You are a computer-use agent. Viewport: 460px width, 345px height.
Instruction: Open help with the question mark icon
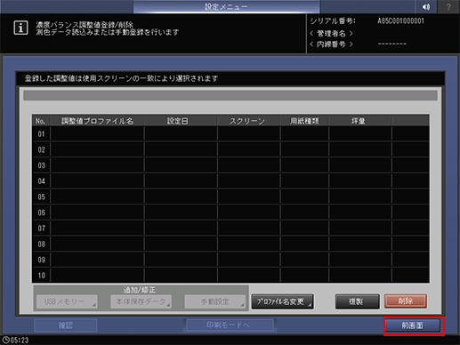click(448, 6)
